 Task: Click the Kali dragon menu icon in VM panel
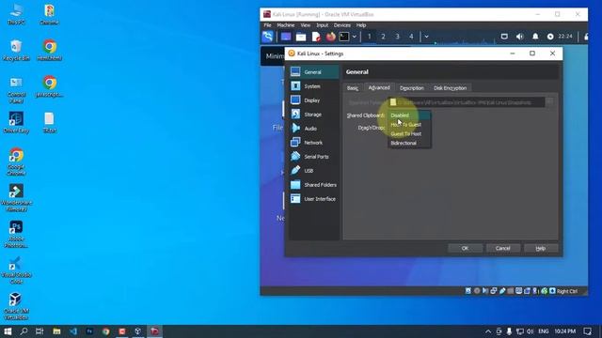(x=267, y=37)
